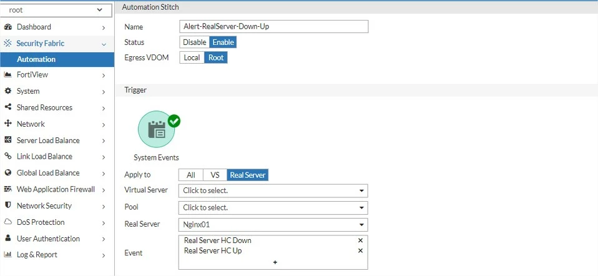Apply trigger to All
Screen dimensions: 598x276
point(191,175)
